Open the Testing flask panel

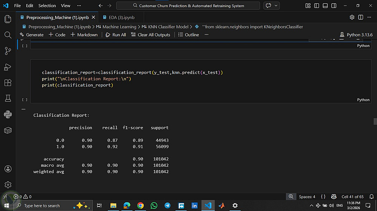pyautogui.click(x=8, y=98)
